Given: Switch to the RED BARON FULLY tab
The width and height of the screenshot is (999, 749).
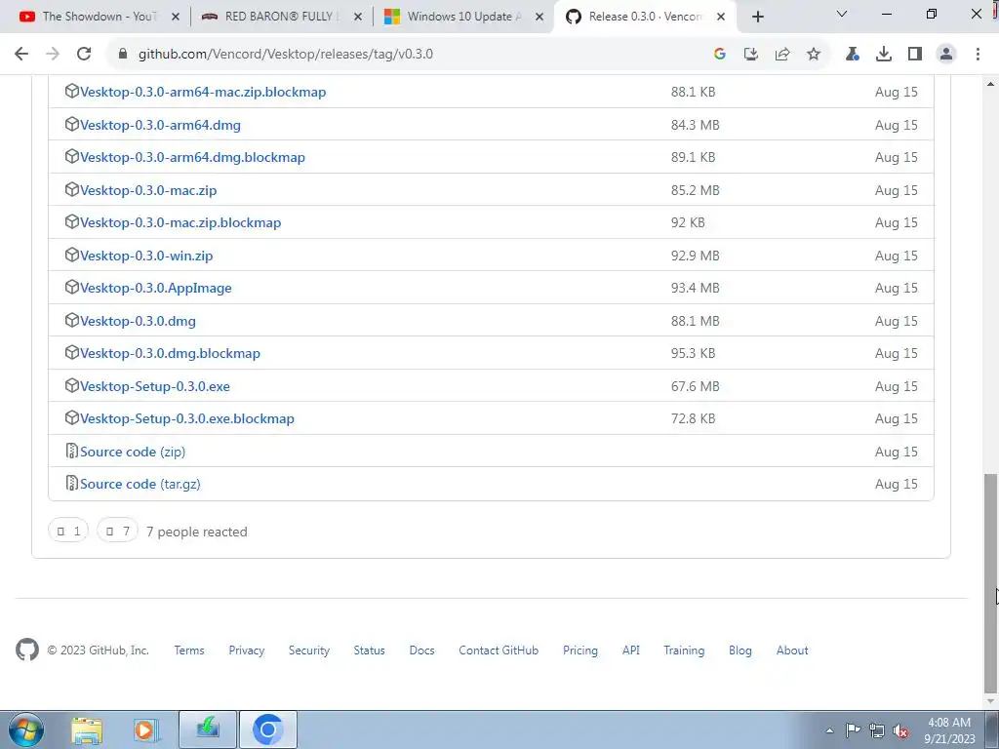Looking at the screenshot, I should point(273,17).
